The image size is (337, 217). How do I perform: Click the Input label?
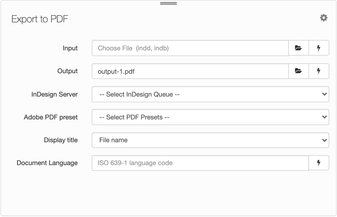[70, 48]
